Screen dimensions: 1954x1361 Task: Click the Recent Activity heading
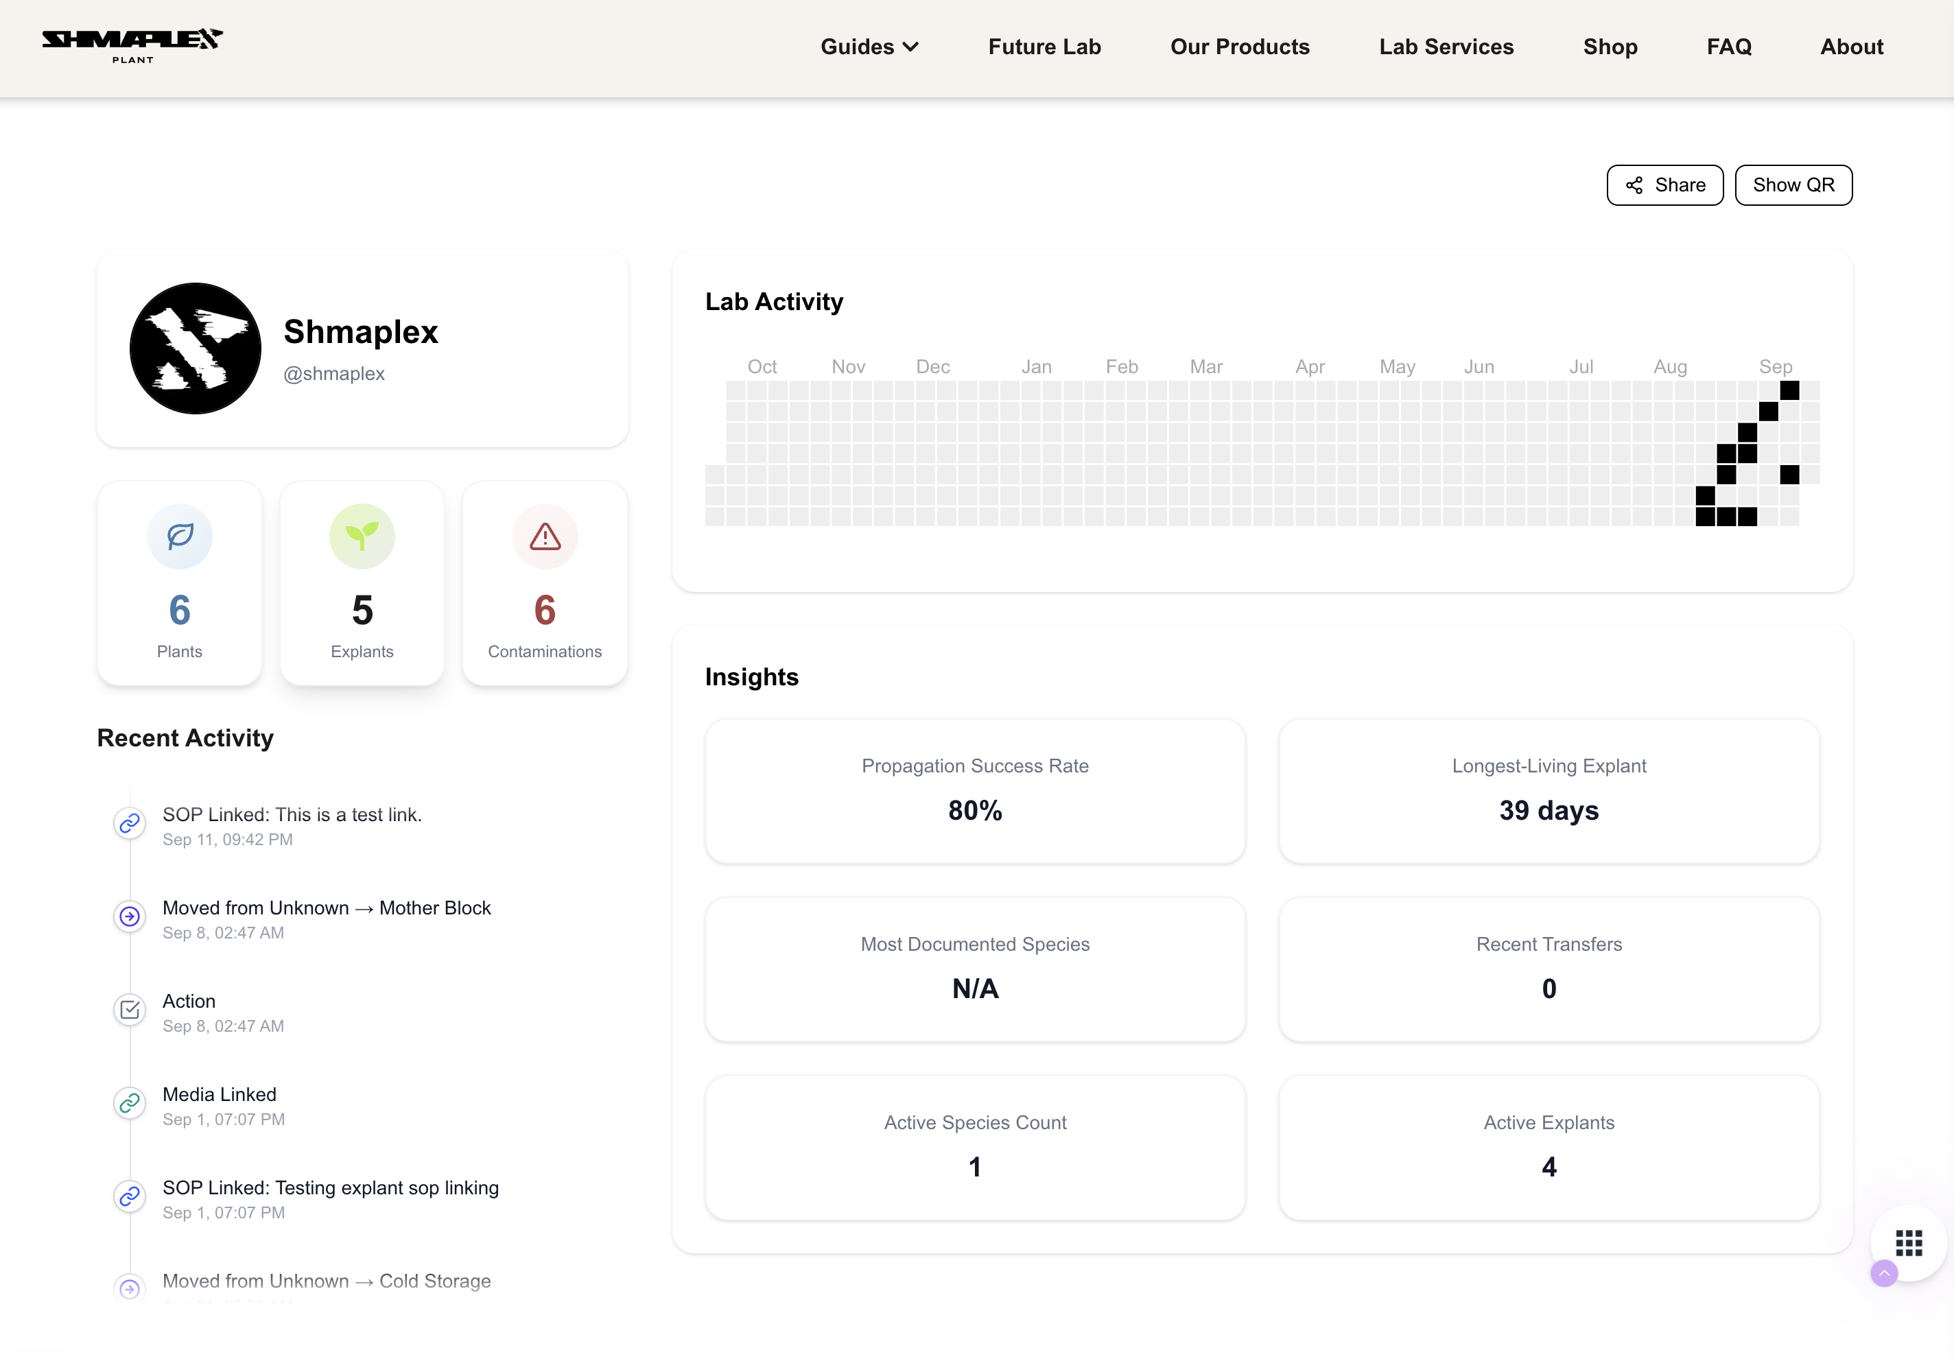click(185, 738)
